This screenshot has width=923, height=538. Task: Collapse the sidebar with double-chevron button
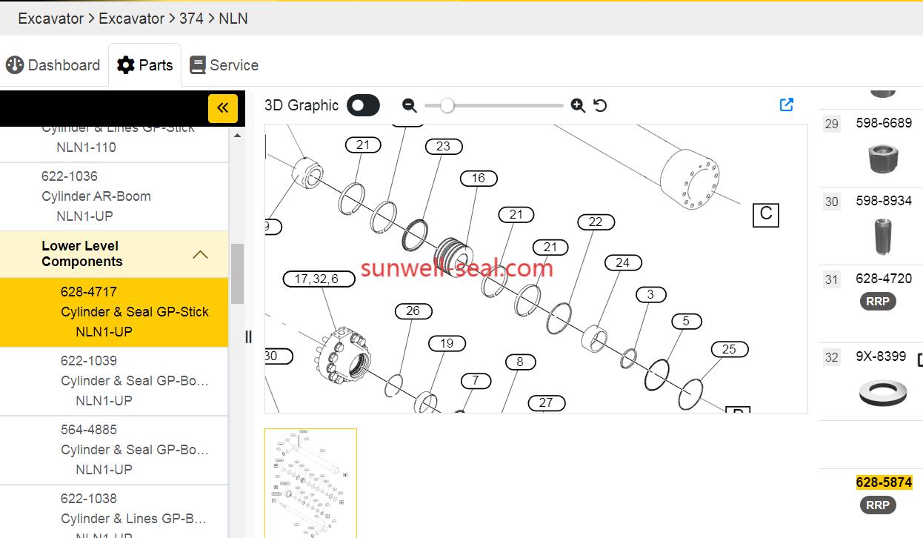coord(222,108)
